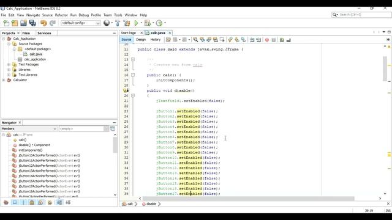
Task: Click the Navigator vertical scrollbar thumb
Action: [115, 145]
